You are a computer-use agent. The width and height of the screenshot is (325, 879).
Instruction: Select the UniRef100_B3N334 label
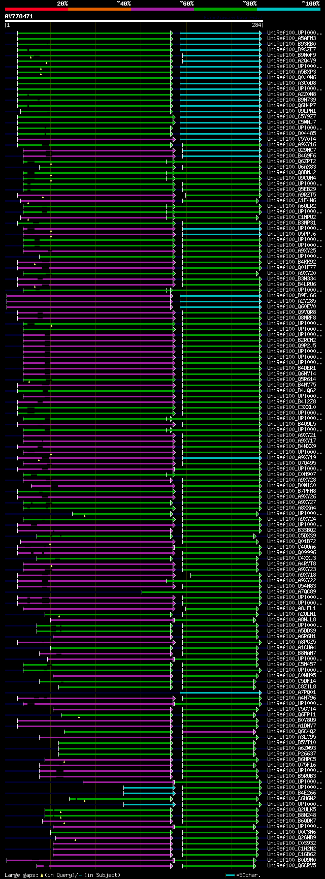291,278
